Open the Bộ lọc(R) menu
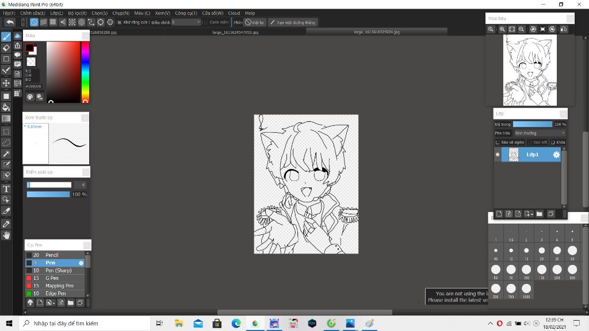 tap(78, 13)
